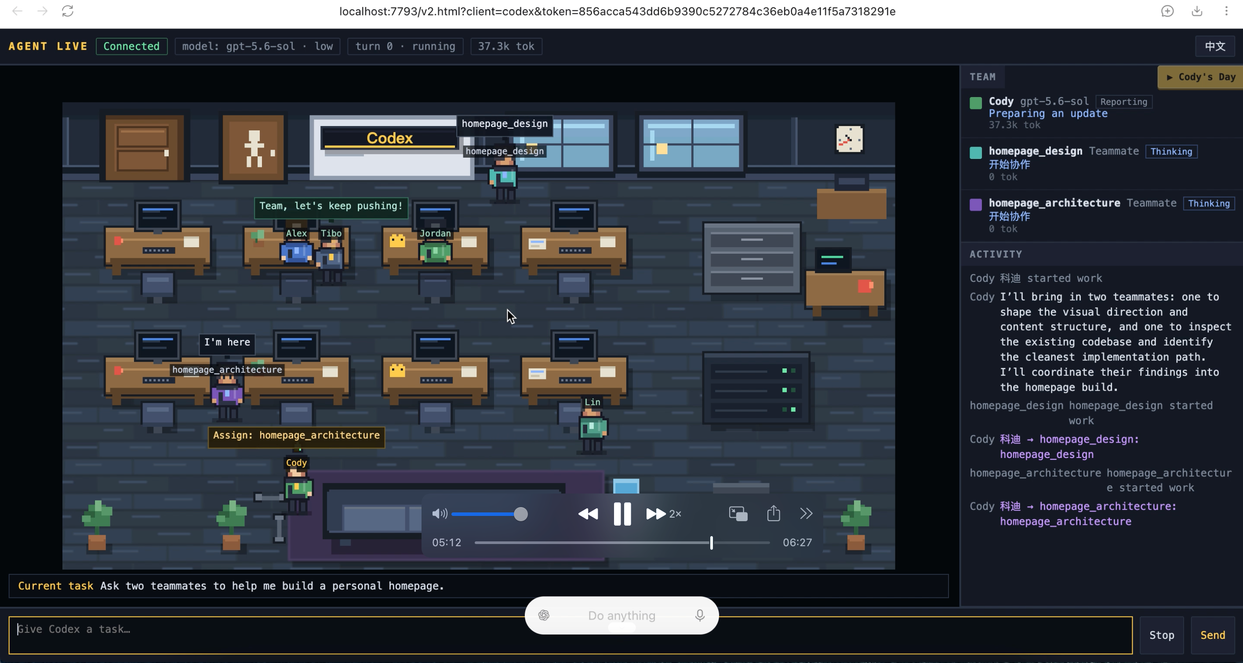Screen dimensions: 1243x663
Task: Click homepage_design teal color square
Action: point(976,153)
